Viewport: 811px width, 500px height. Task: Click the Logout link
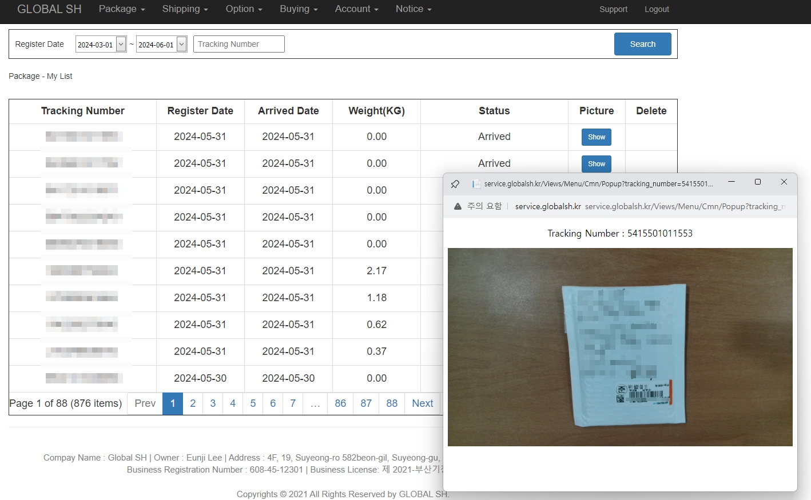pos(657,9)
